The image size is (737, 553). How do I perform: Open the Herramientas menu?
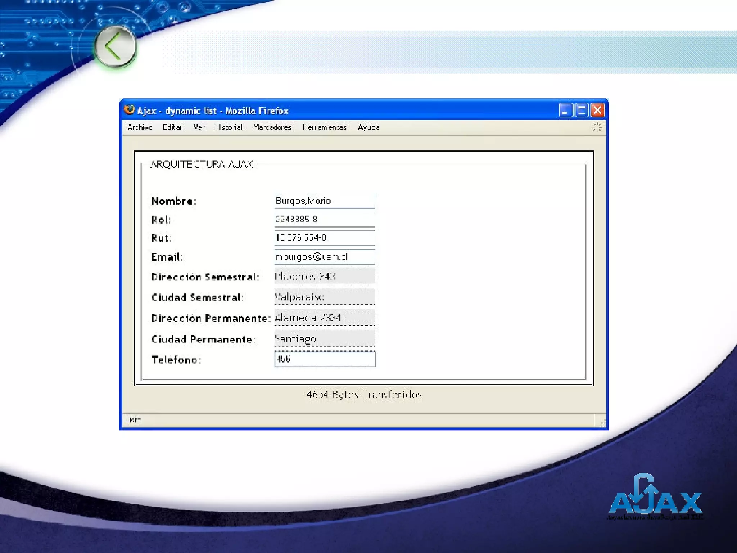(325, 127)
